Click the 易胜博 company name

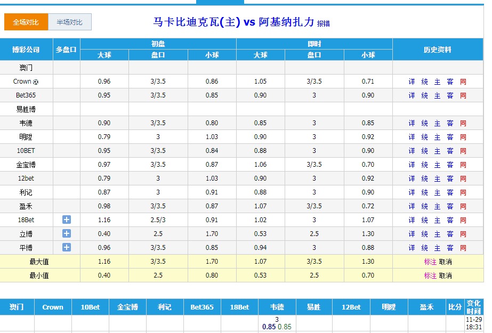pos(26,109)
